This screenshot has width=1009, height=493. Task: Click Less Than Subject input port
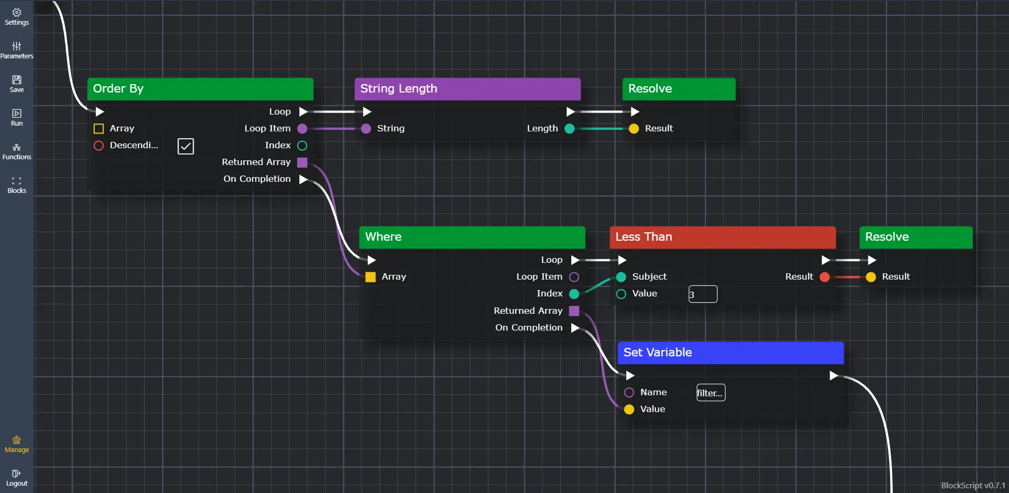pyautogui.click(x=621, y=277)
